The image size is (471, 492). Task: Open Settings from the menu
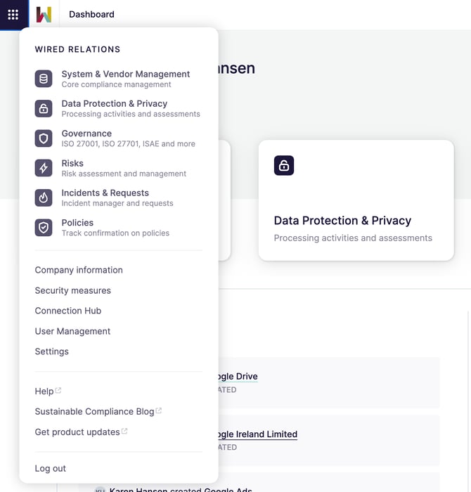[x=52, y=351]
